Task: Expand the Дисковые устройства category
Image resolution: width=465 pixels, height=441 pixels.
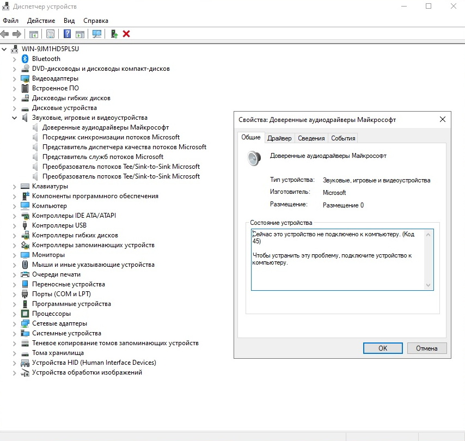Action: pos(14,108)
